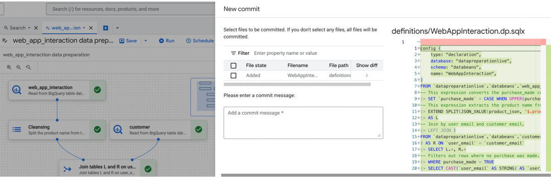Click the zoom in magnifier icon
Image resolution: width=551 pixels, height=177 pixels.
pyautogui.click(x=9, y=67)
